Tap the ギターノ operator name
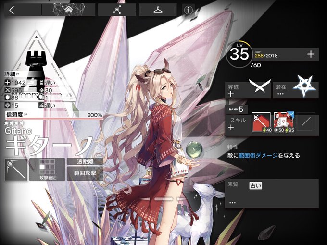 49,146
